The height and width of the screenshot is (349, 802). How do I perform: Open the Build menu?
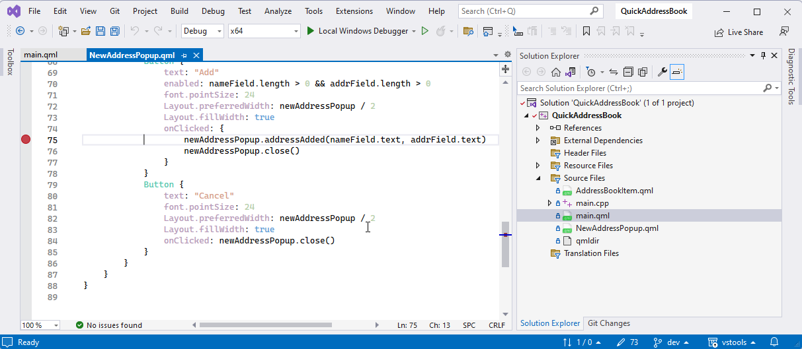[x=179, y=11]
